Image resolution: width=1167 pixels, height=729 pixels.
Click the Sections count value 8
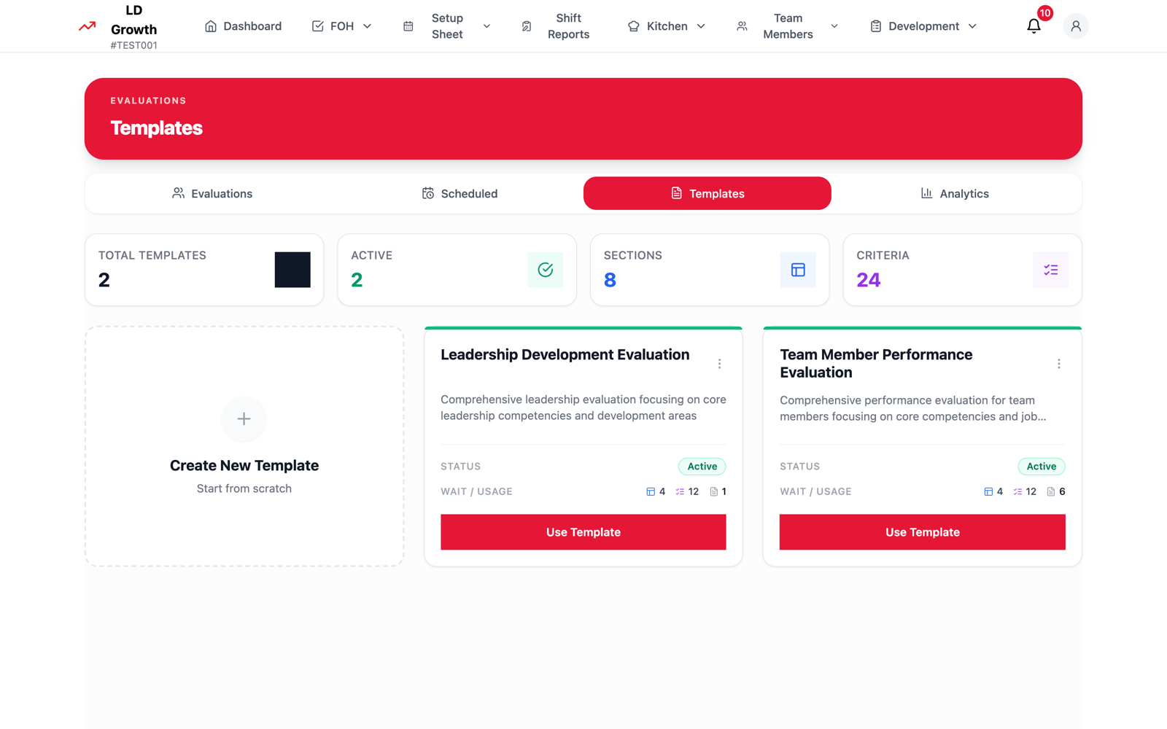click(x=610, y=280)
